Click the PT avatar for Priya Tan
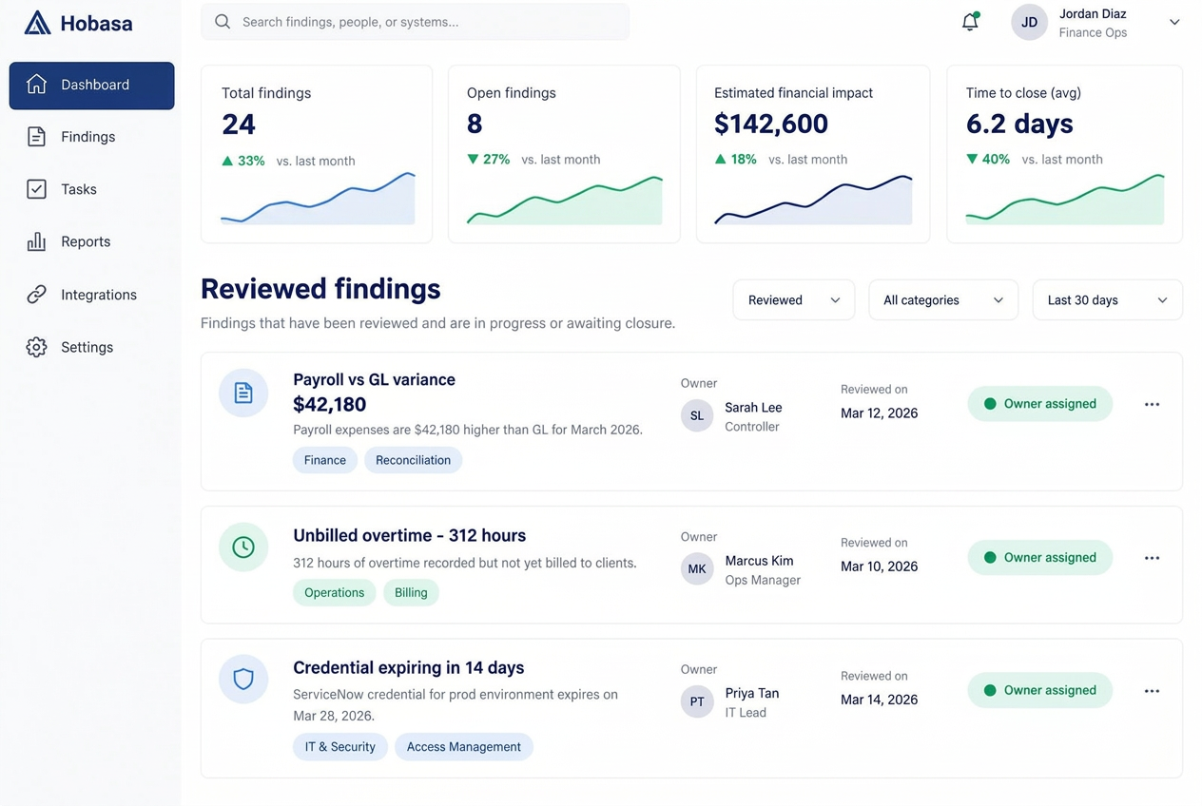 (697, 701)
